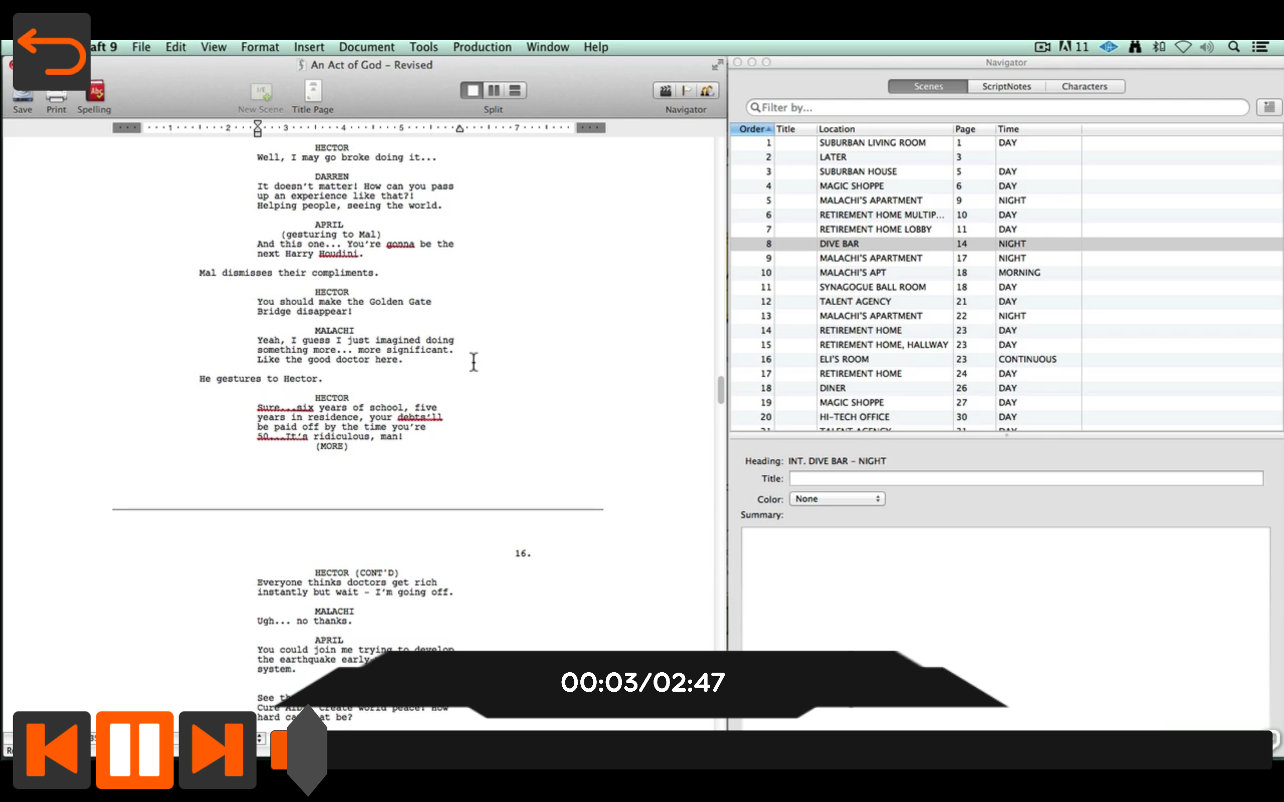This screenshot has height=802, width=1284.
Task: Click the Print icon
Action: tap(56, 97)
